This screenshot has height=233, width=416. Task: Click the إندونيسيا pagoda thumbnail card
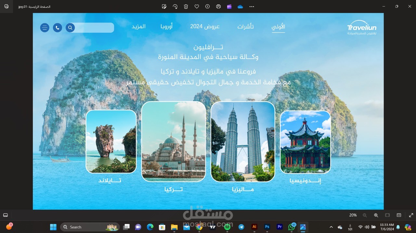[x=305, y=142]
